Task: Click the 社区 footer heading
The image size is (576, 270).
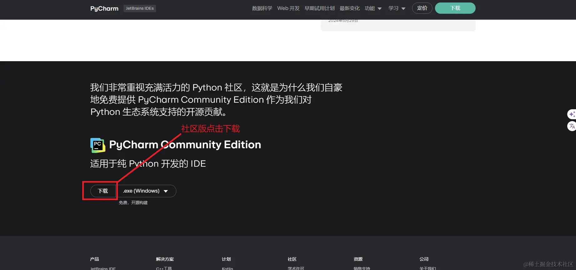Action: coord(292,259)
